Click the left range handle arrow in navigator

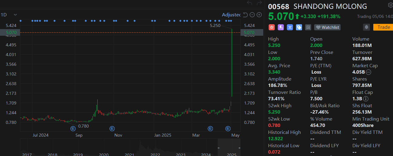[219, 148]
